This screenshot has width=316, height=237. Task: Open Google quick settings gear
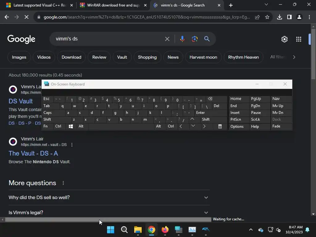click(284, 39)
